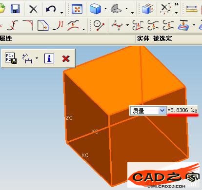Select the orange cube top face
202x190 pixels.
123,79
